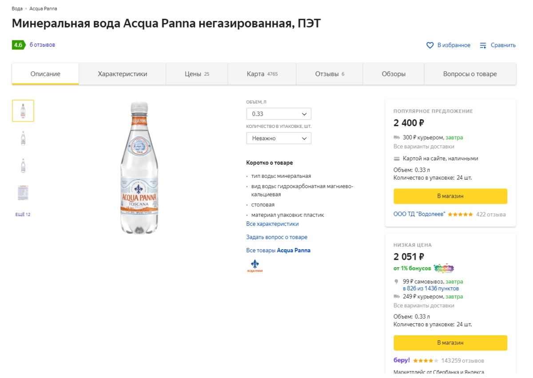Viewport: 533px width, 378px height.
Task: Click 'Задать вопрос о товаре' link
Action: coord(277,237)
